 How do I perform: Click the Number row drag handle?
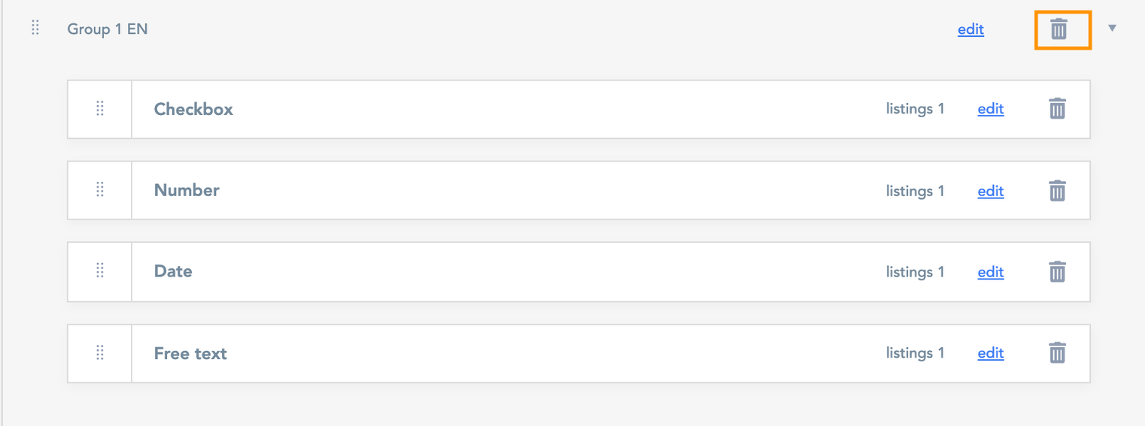(100, 190)
